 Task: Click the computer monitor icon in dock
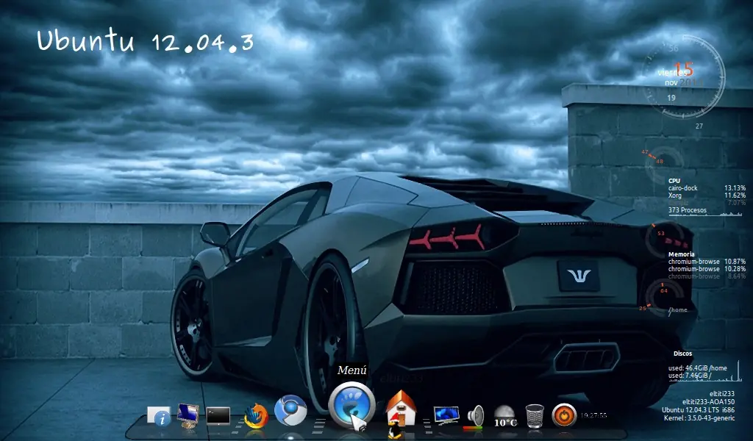point(188,415)
